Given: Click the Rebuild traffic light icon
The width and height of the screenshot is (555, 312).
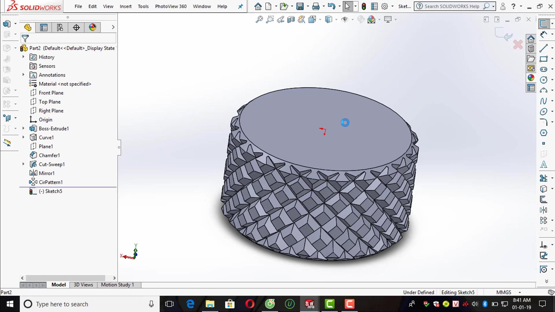Looking at the screenshot, I should [x=364, y=6].
